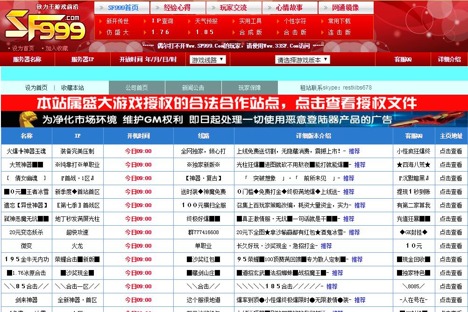Click 点击查看 in the 大荒神器 row
Screen dimensions: 468x312
coord(451,165)
